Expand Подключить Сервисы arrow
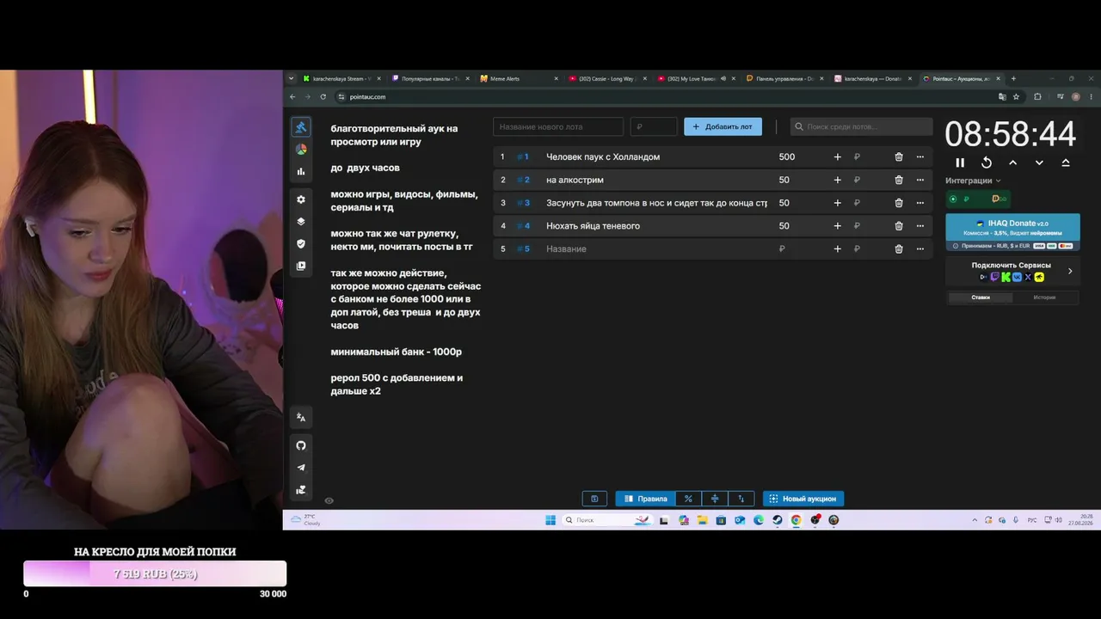 click(1070, 271)
